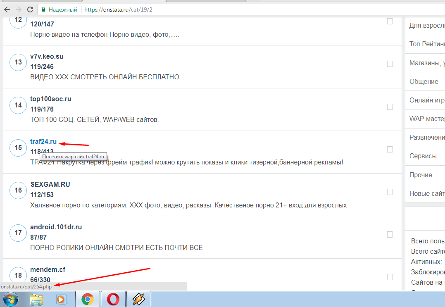Open the Прочие sidebar category
The image size is (445, 307).
pyautogui.click(x=421, y=175)
